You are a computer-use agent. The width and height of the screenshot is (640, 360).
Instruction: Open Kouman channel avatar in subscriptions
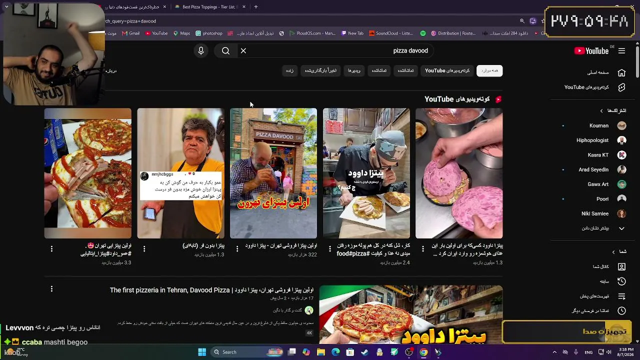[x=621, y=125]
